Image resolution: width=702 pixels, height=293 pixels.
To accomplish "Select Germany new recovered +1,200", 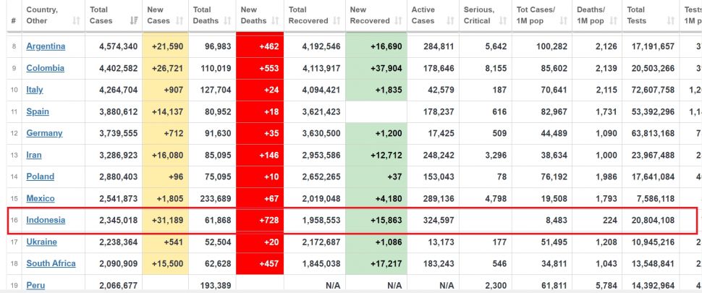I will (376, 133).
